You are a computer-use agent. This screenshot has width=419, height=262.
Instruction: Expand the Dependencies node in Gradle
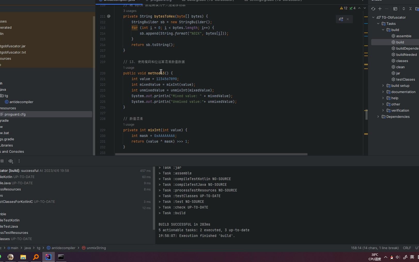click(x=378, y=117)
